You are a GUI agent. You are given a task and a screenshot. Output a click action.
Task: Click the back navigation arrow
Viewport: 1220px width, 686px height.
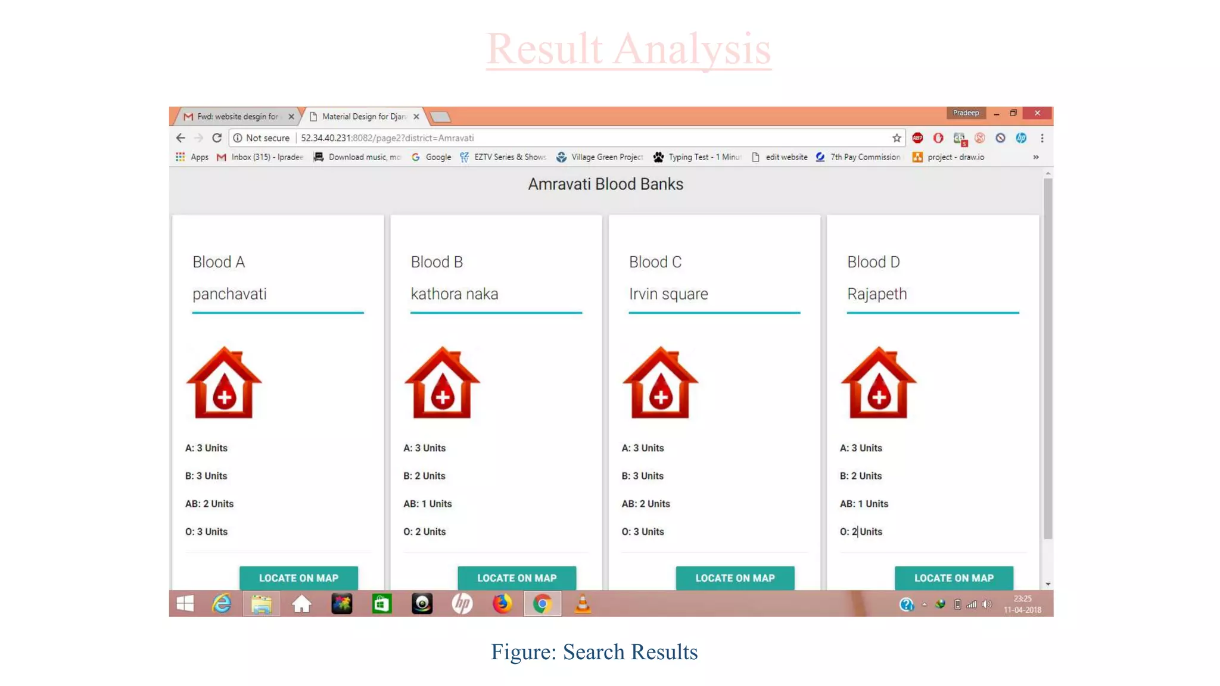(180, 138)
